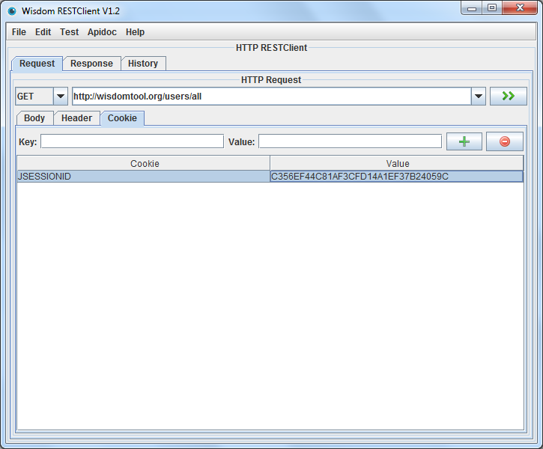Focus the cookie Key input field

point(132,141)
